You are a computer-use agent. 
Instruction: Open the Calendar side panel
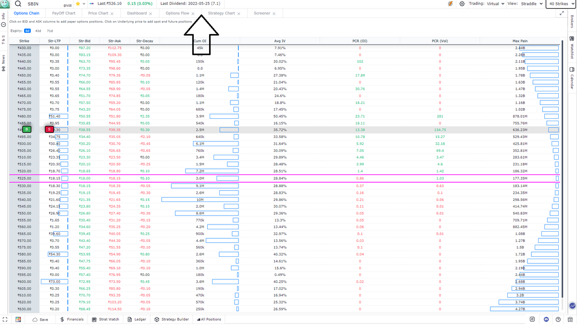click(x=572, y=78)
